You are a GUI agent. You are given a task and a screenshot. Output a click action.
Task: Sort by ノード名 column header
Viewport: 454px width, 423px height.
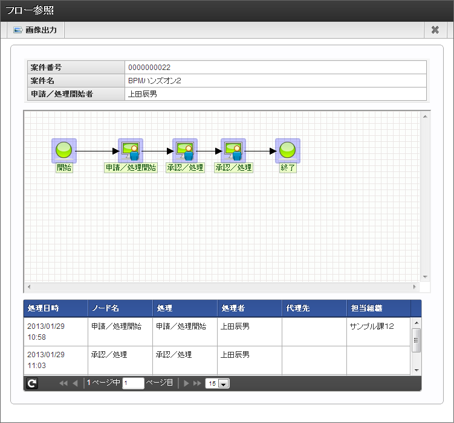[x=120, y=308]
